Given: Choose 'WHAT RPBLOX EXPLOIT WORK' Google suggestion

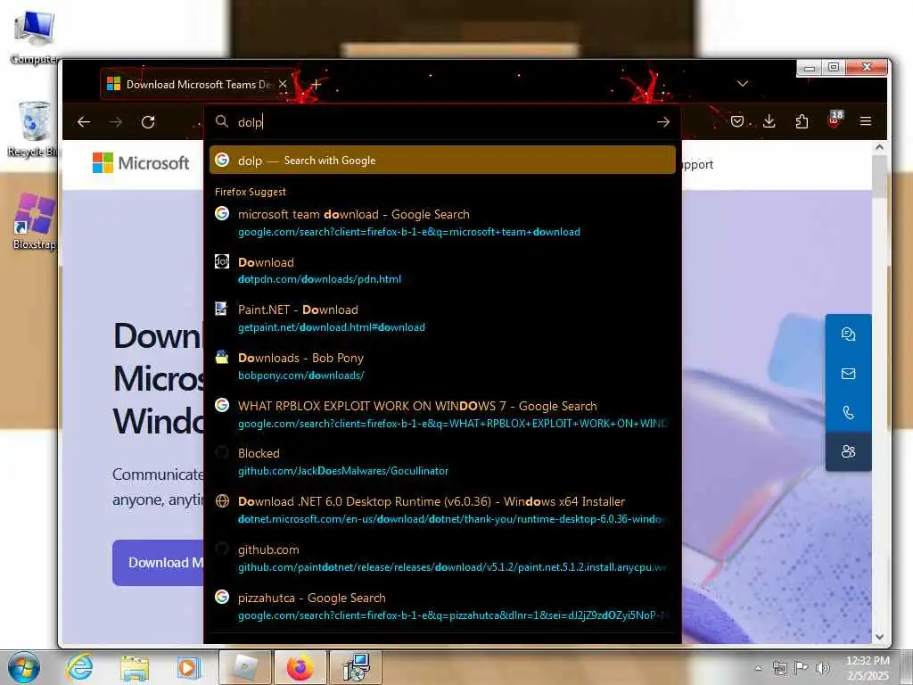Looking at the screenshot, I should pos(442,414).
